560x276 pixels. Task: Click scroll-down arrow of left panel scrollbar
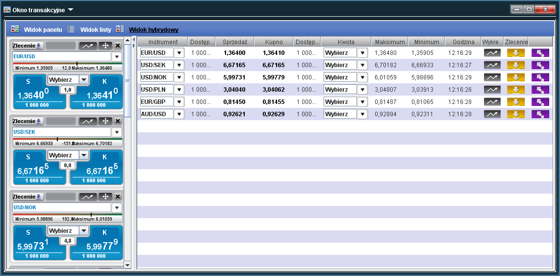127,265
